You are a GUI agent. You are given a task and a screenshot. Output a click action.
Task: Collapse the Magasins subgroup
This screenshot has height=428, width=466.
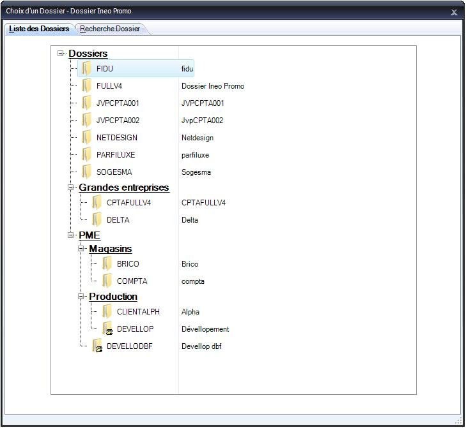(x=82, y=249)
